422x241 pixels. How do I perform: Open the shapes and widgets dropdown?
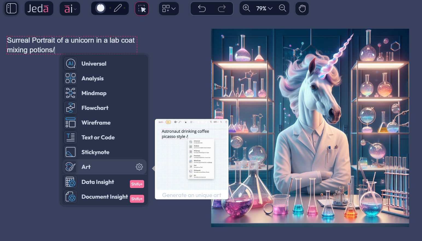pyautogui.click(x=169, y=8)
